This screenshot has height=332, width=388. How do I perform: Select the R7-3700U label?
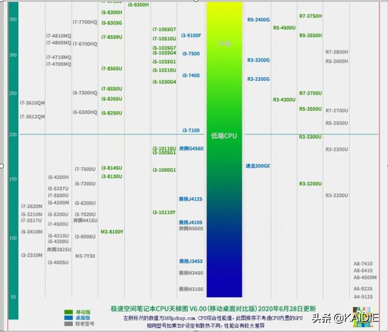pos(310,93)
